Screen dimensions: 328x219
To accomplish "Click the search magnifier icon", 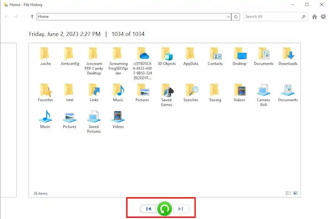I will pyautogui.click(x=304, y=17).
